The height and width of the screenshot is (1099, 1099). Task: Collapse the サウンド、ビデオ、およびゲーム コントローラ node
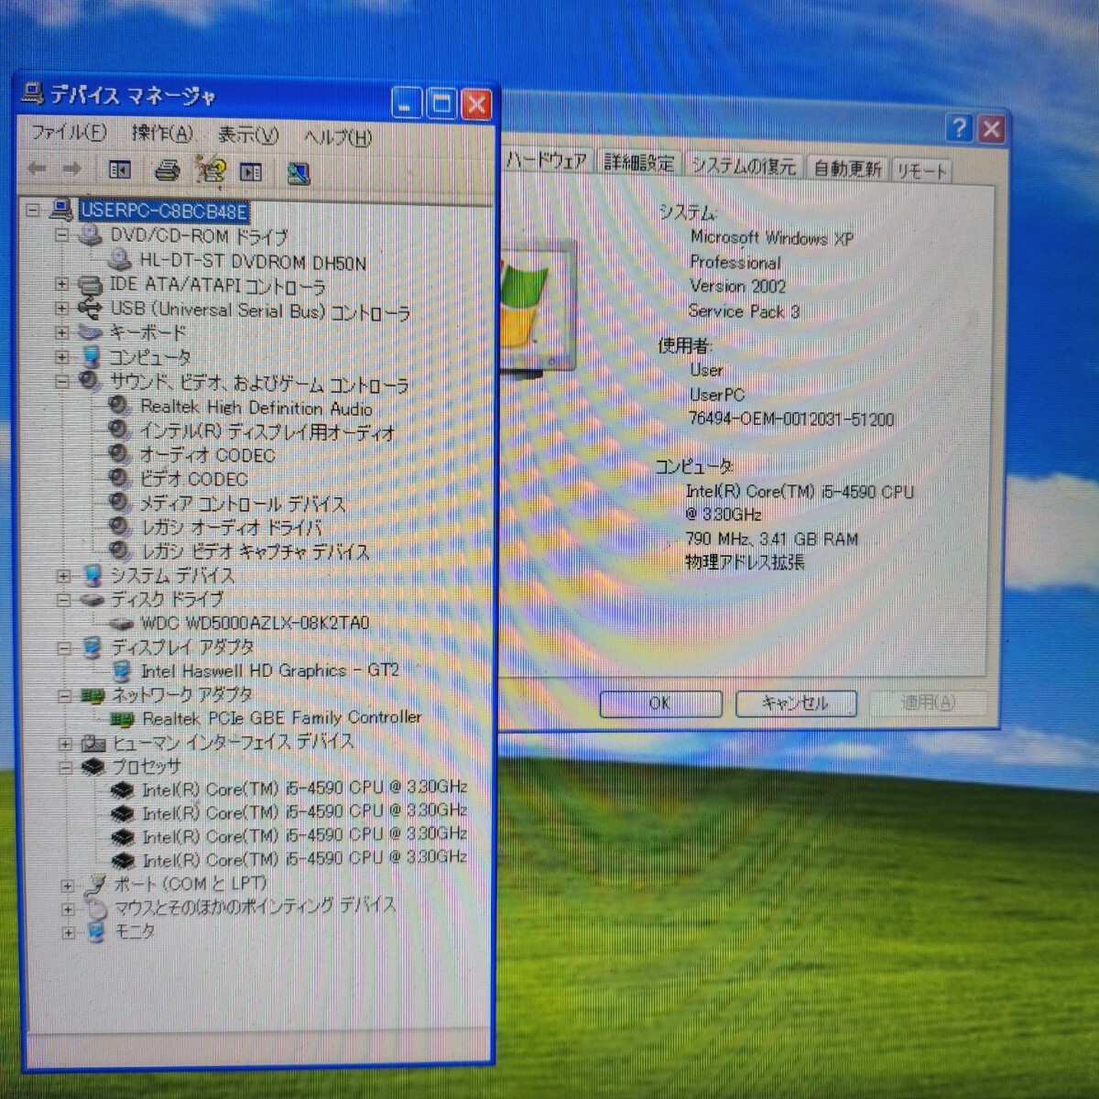pos(61,382)
